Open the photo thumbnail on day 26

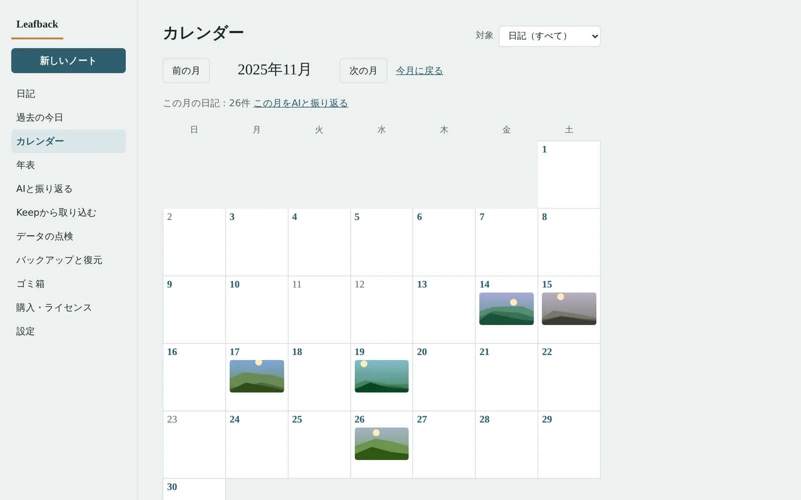tap(381, 443)
